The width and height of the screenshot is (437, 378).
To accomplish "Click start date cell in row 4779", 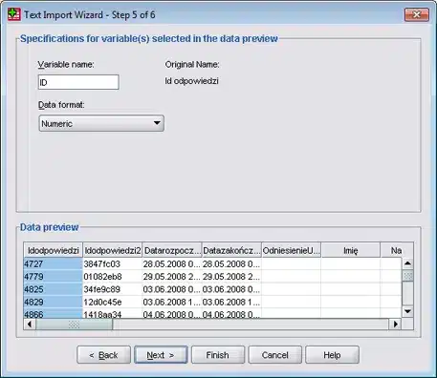I will (x=172, y=277).
